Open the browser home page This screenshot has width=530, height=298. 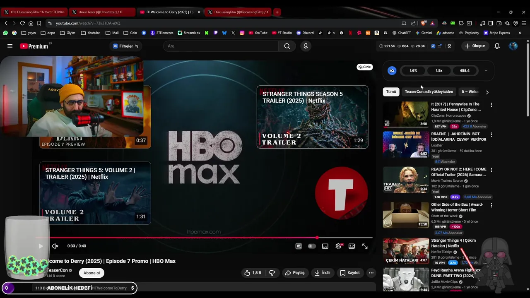(x=31, y=23)
